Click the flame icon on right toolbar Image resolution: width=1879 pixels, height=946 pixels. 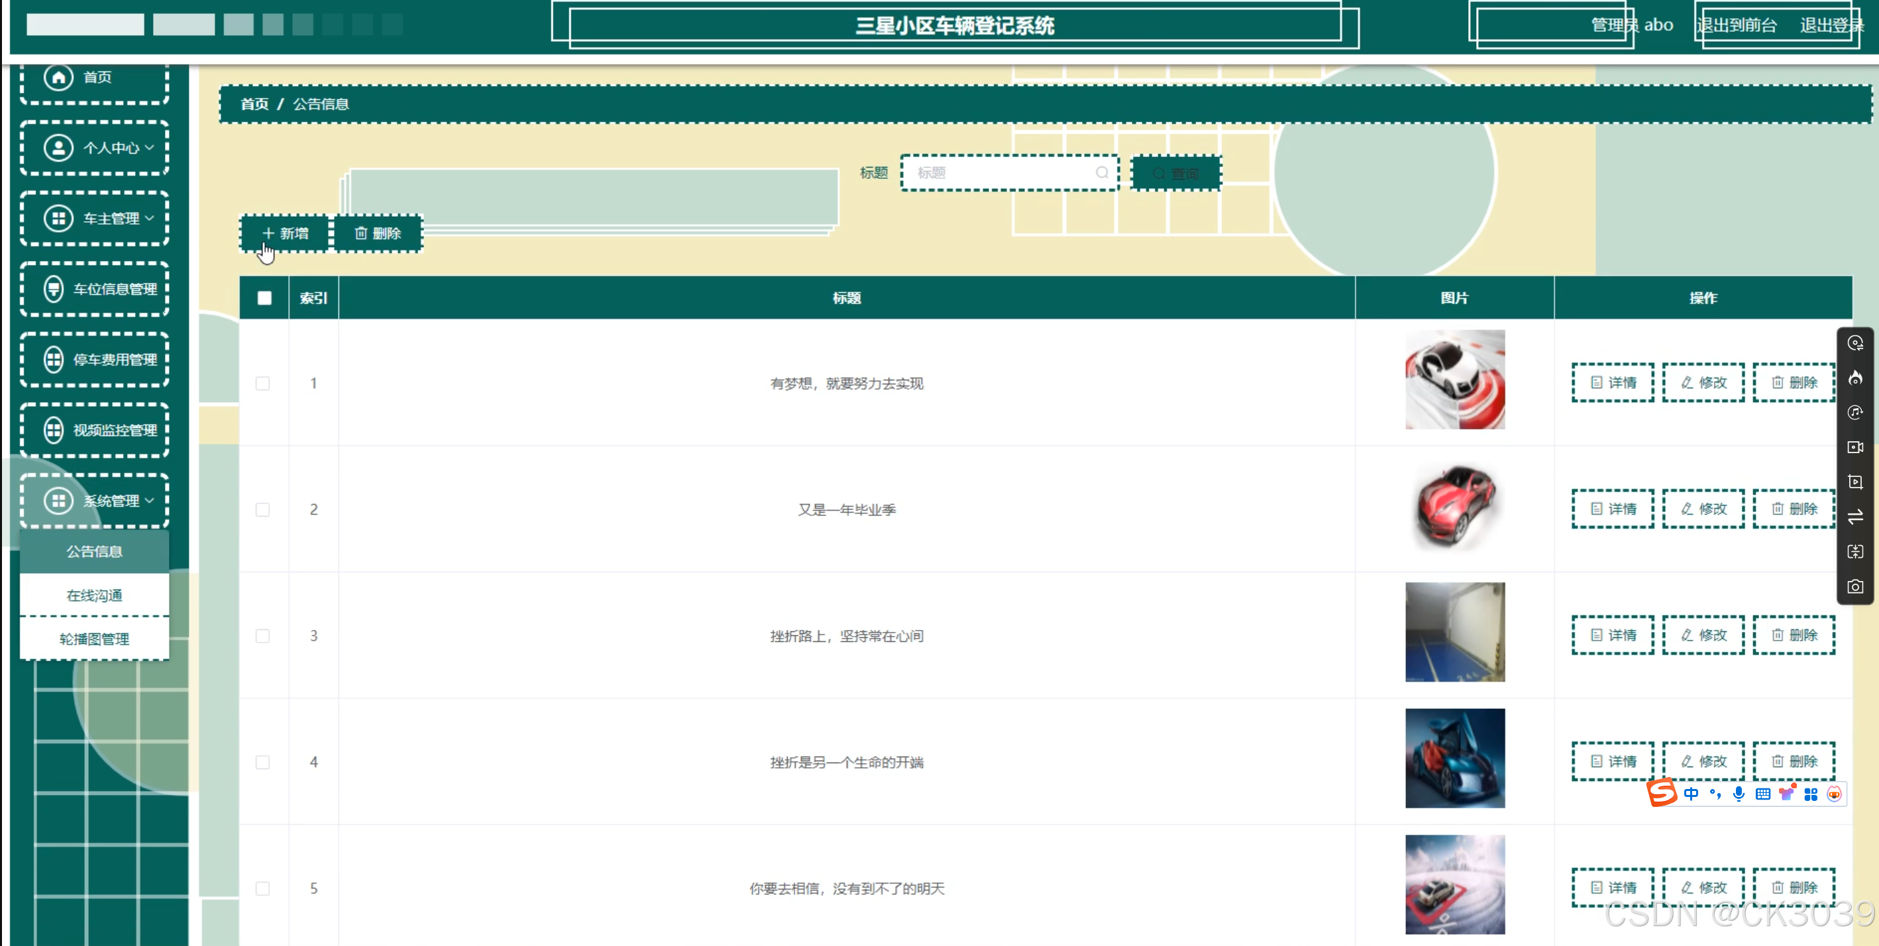(1855, 378)
